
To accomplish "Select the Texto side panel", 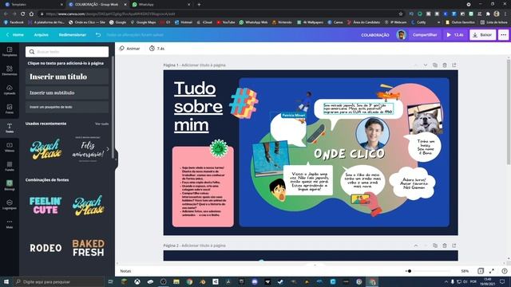I will [x=10, y=128].
